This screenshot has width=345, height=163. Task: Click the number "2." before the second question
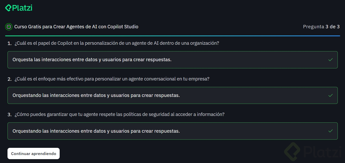point(10,79)
